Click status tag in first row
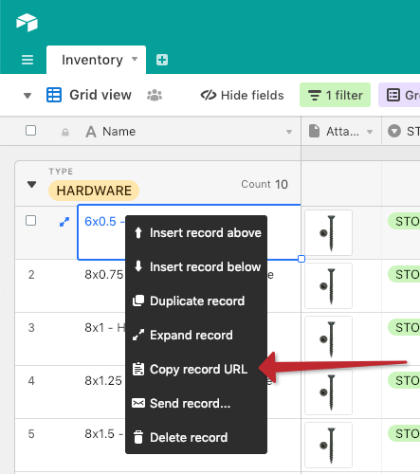 tap(404, 221)
